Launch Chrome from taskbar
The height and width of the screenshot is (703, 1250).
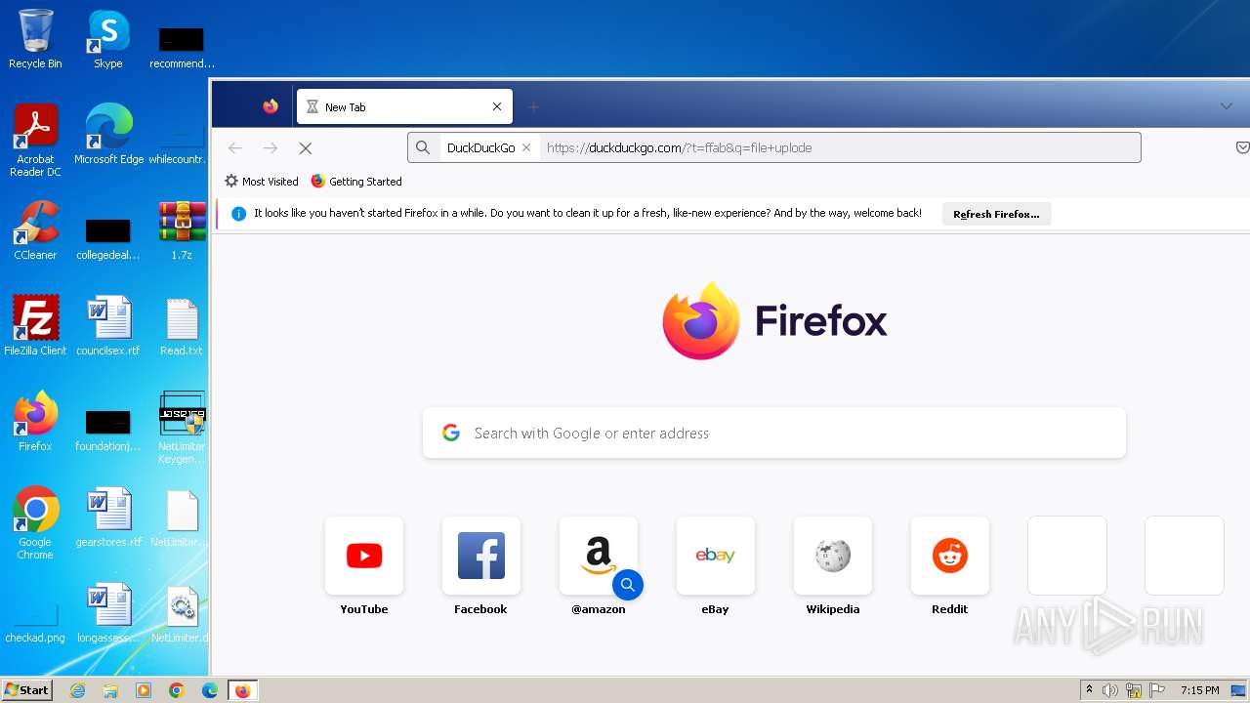tap(177, 690)
